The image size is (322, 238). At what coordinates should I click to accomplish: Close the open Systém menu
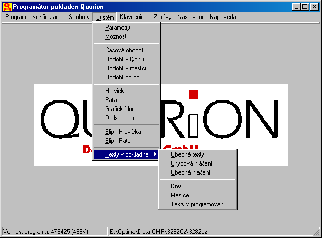click(105, 17)
